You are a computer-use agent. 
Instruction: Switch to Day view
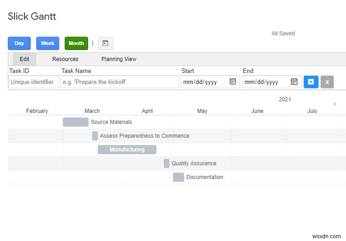[x=19, y=43]
